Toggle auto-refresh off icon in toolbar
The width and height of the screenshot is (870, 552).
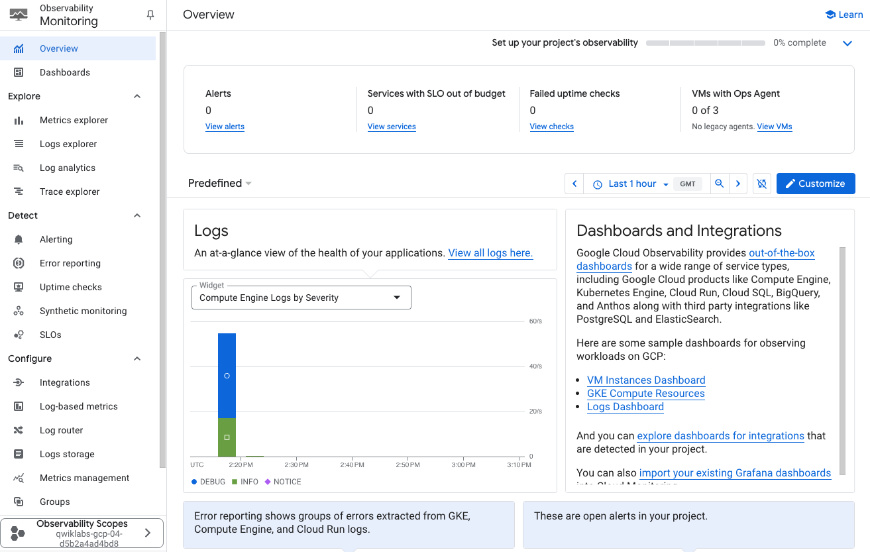(761, 184)
